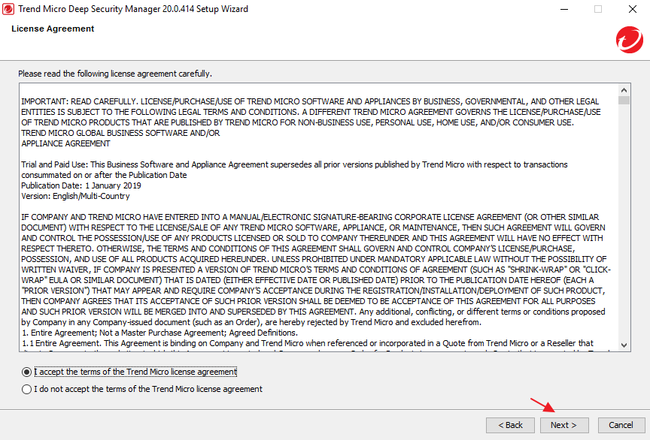Image resolution: width=650 pixels, height=440 pixels.
Task: Click inside the license agreement text box
Action: (316, 225)
